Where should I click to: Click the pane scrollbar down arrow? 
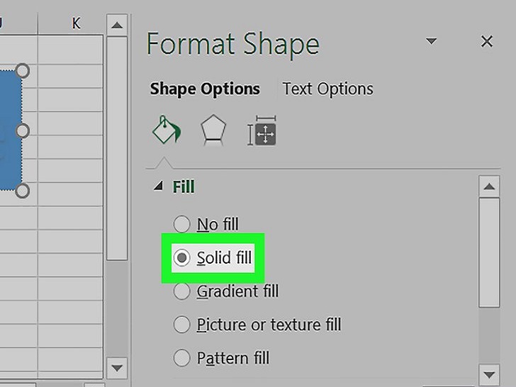click(489, 374)
